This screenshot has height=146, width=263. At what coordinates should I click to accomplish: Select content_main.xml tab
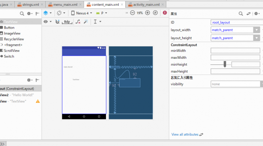(105, 5)
